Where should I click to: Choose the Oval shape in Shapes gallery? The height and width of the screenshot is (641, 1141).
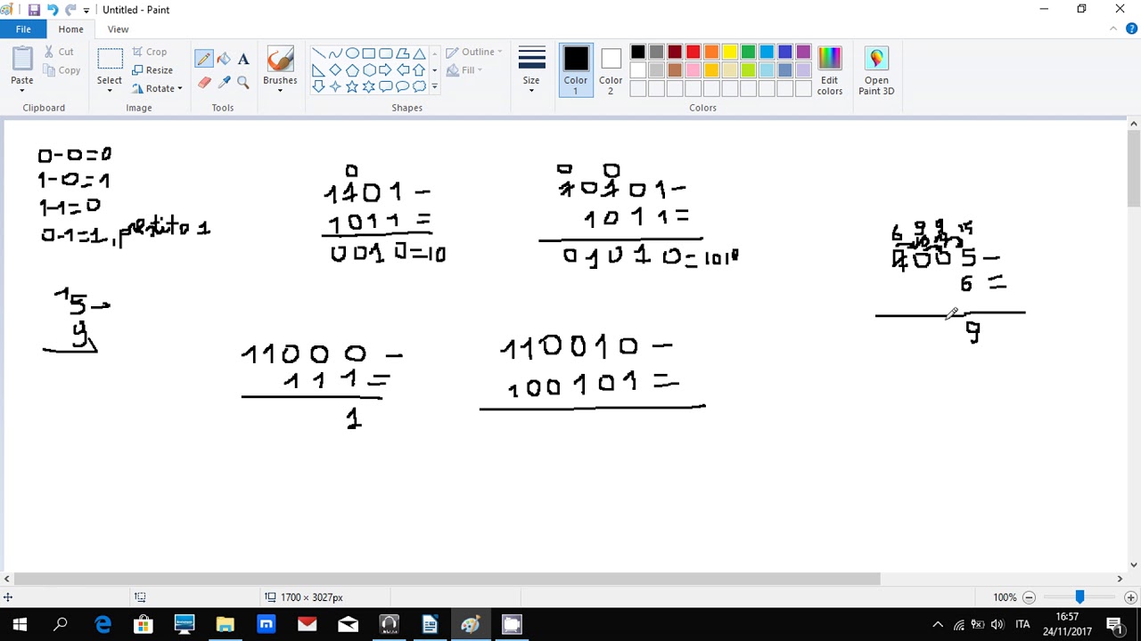click(352, 53)
